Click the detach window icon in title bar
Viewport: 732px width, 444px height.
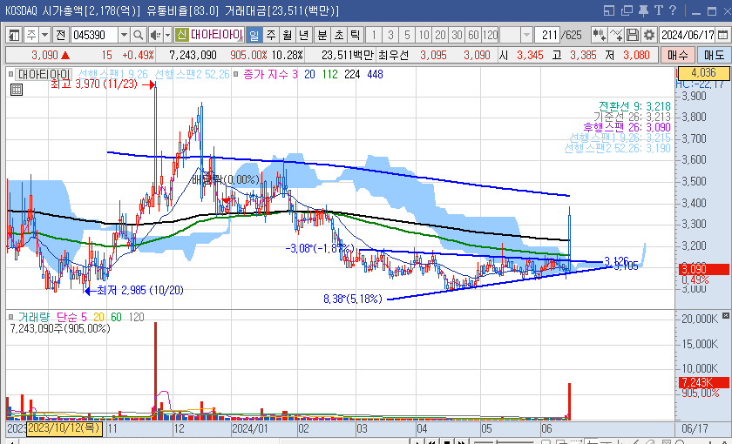pyautogui.click(x=627, y=10)
